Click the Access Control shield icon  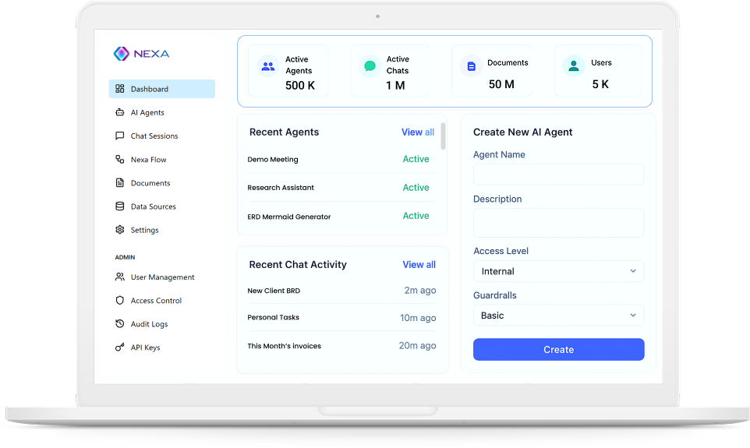pos(119,300)
